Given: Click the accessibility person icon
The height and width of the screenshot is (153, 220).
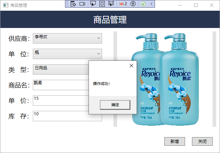Looking at the screenshot, I should (133, 4).
